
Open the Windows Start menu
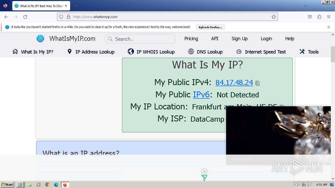pos(7,185)
